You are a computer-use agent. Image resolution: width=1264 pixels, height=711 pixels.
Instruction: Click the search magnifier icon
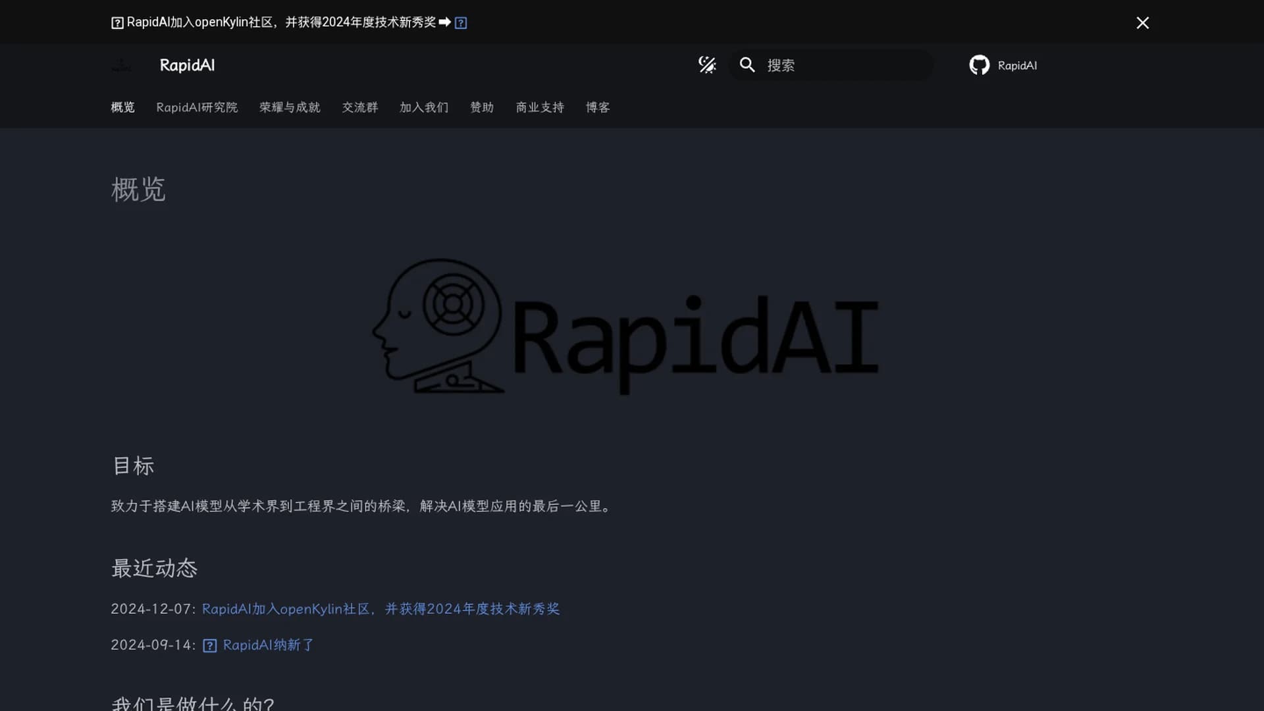tap(747, 65)
